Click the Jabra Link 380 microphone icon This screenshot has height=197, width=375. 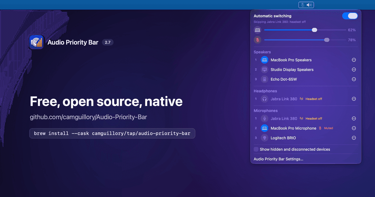click(264, 119)
